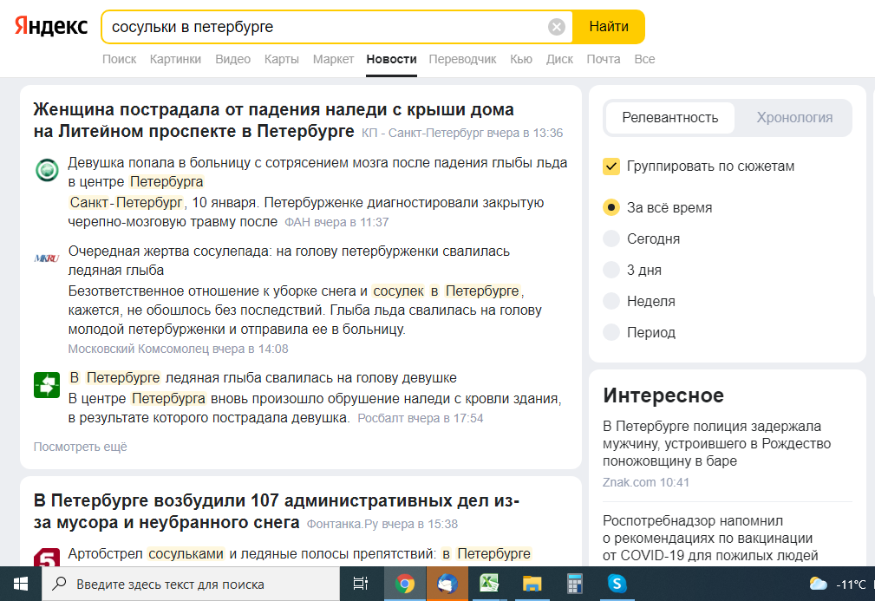Open article 'В Петербурге ледяная глыба свалилась'
Screen dimensions: 875x601
pyautogui.click(x=262, y=378)
